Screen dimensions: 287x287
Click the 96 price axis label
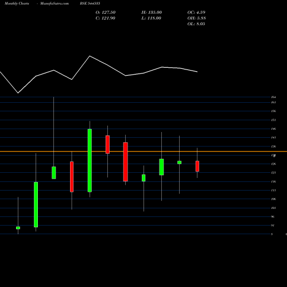coord(273,217)
